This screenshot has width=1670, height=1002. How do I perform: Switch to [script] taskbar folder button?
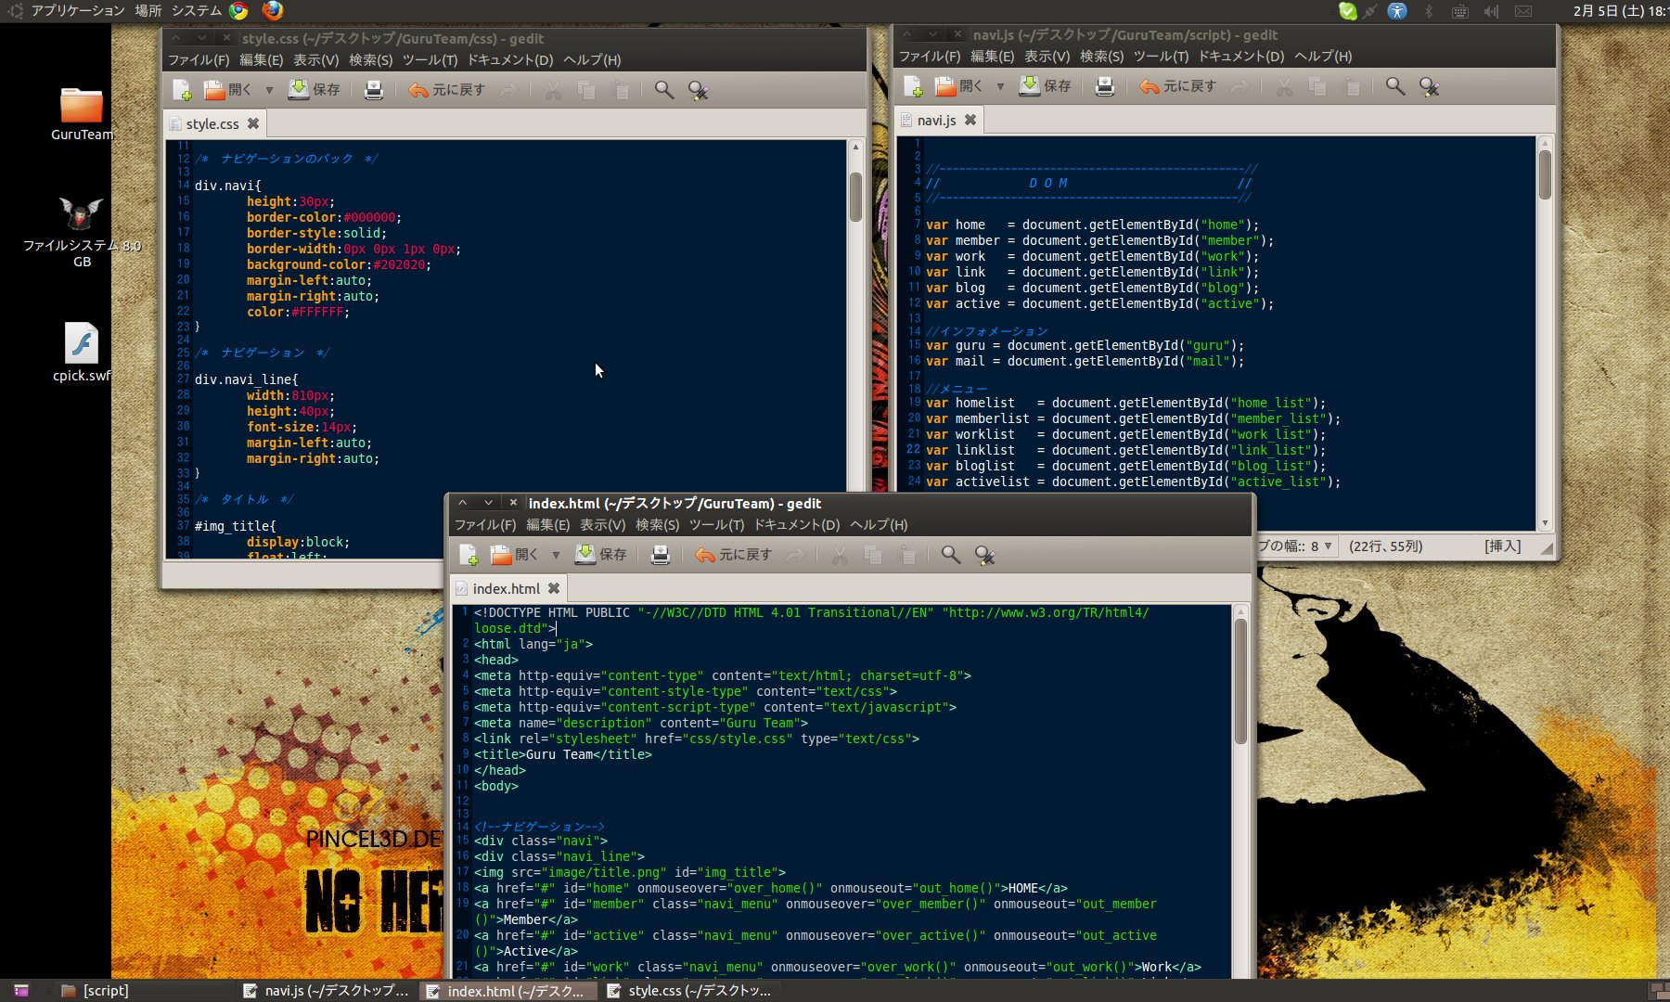tap(95, 991)
